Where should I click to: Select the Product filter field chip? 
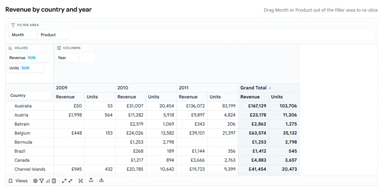pos(54,35)
